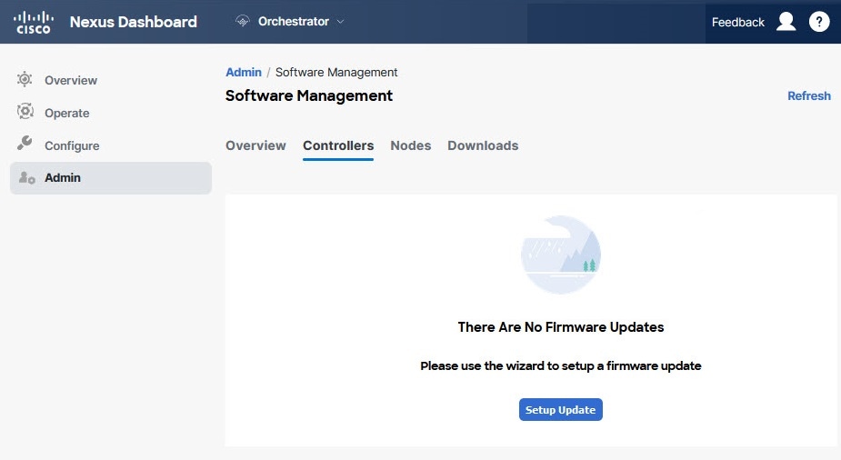Open the user profile icon

786,22
